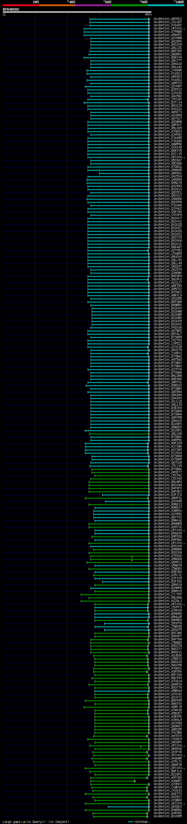This screenshot has height=824, width=187.
Task: Select hit label UniRef100_B1MHP8
Action: [168, 588]
